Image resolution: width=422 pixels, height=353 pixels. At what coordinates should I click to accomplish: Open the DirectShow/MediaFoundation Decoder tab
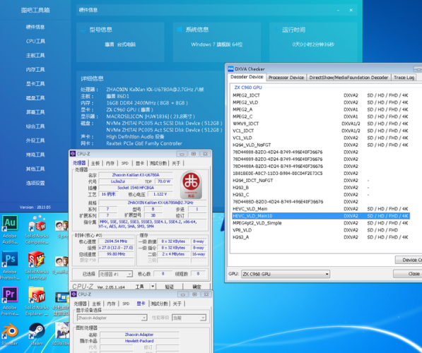[x=348, y=78]
